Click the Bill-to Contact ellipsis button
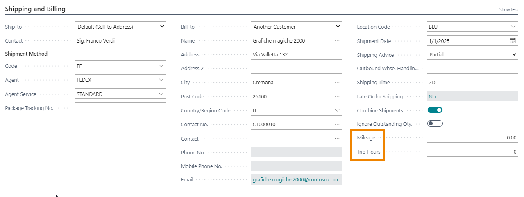The image size is (524, 197). pyautogui.click(x=337, y=139)
